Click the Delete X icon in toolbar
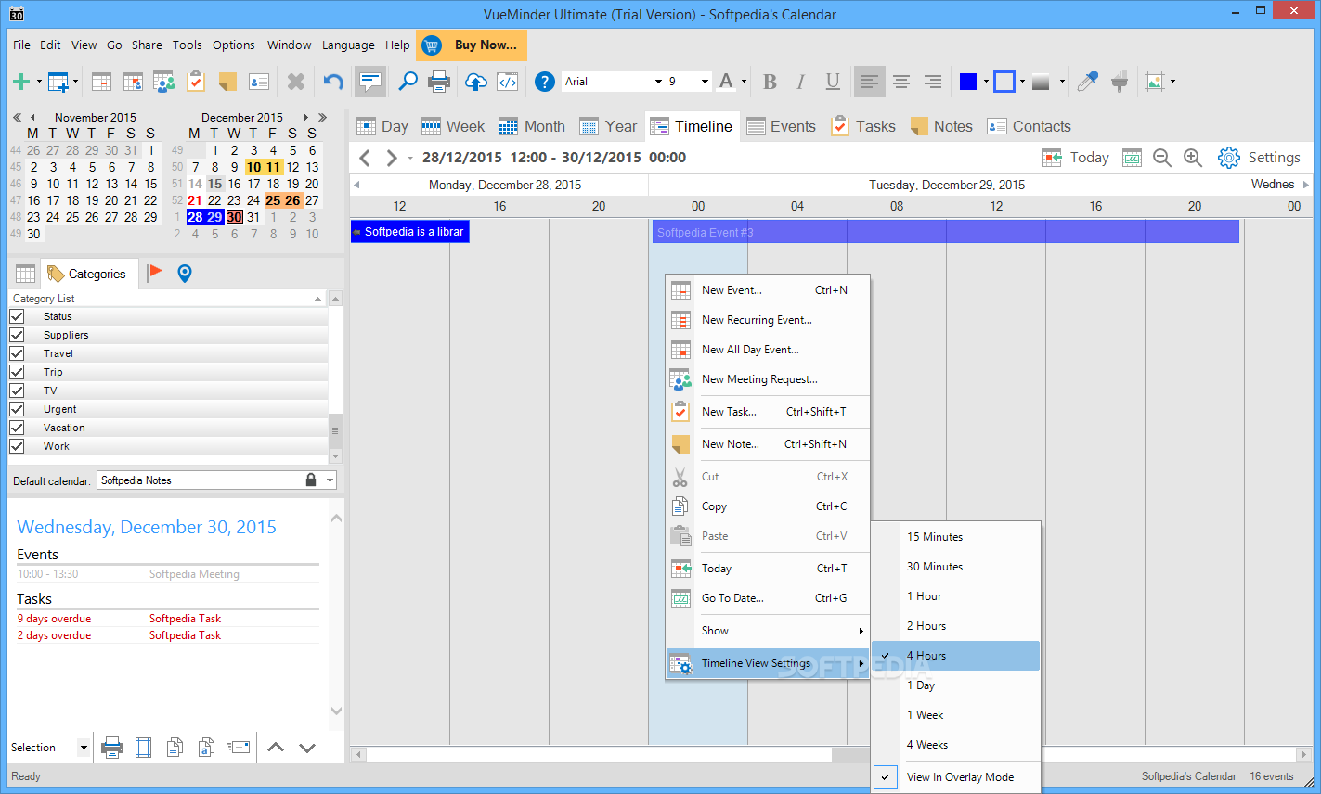The image size is (1321, 794). (x=296, y=82)
